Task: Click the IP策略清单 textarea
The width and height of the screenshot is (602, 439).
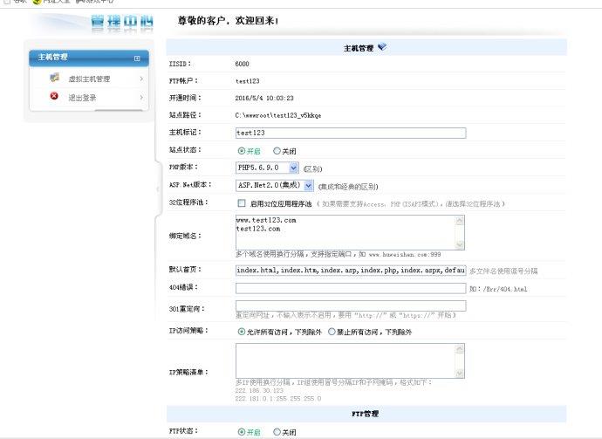Action: [x=350, y=360]
